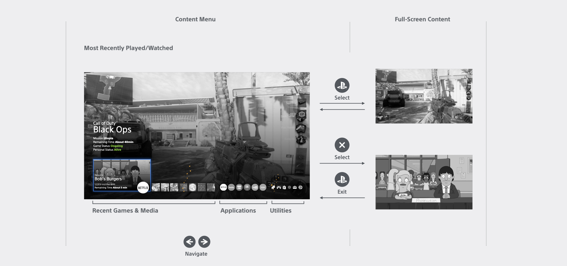The image size is (567, 266).
Task: Click the 'Content Menu' heading
Action: point(195,19)
